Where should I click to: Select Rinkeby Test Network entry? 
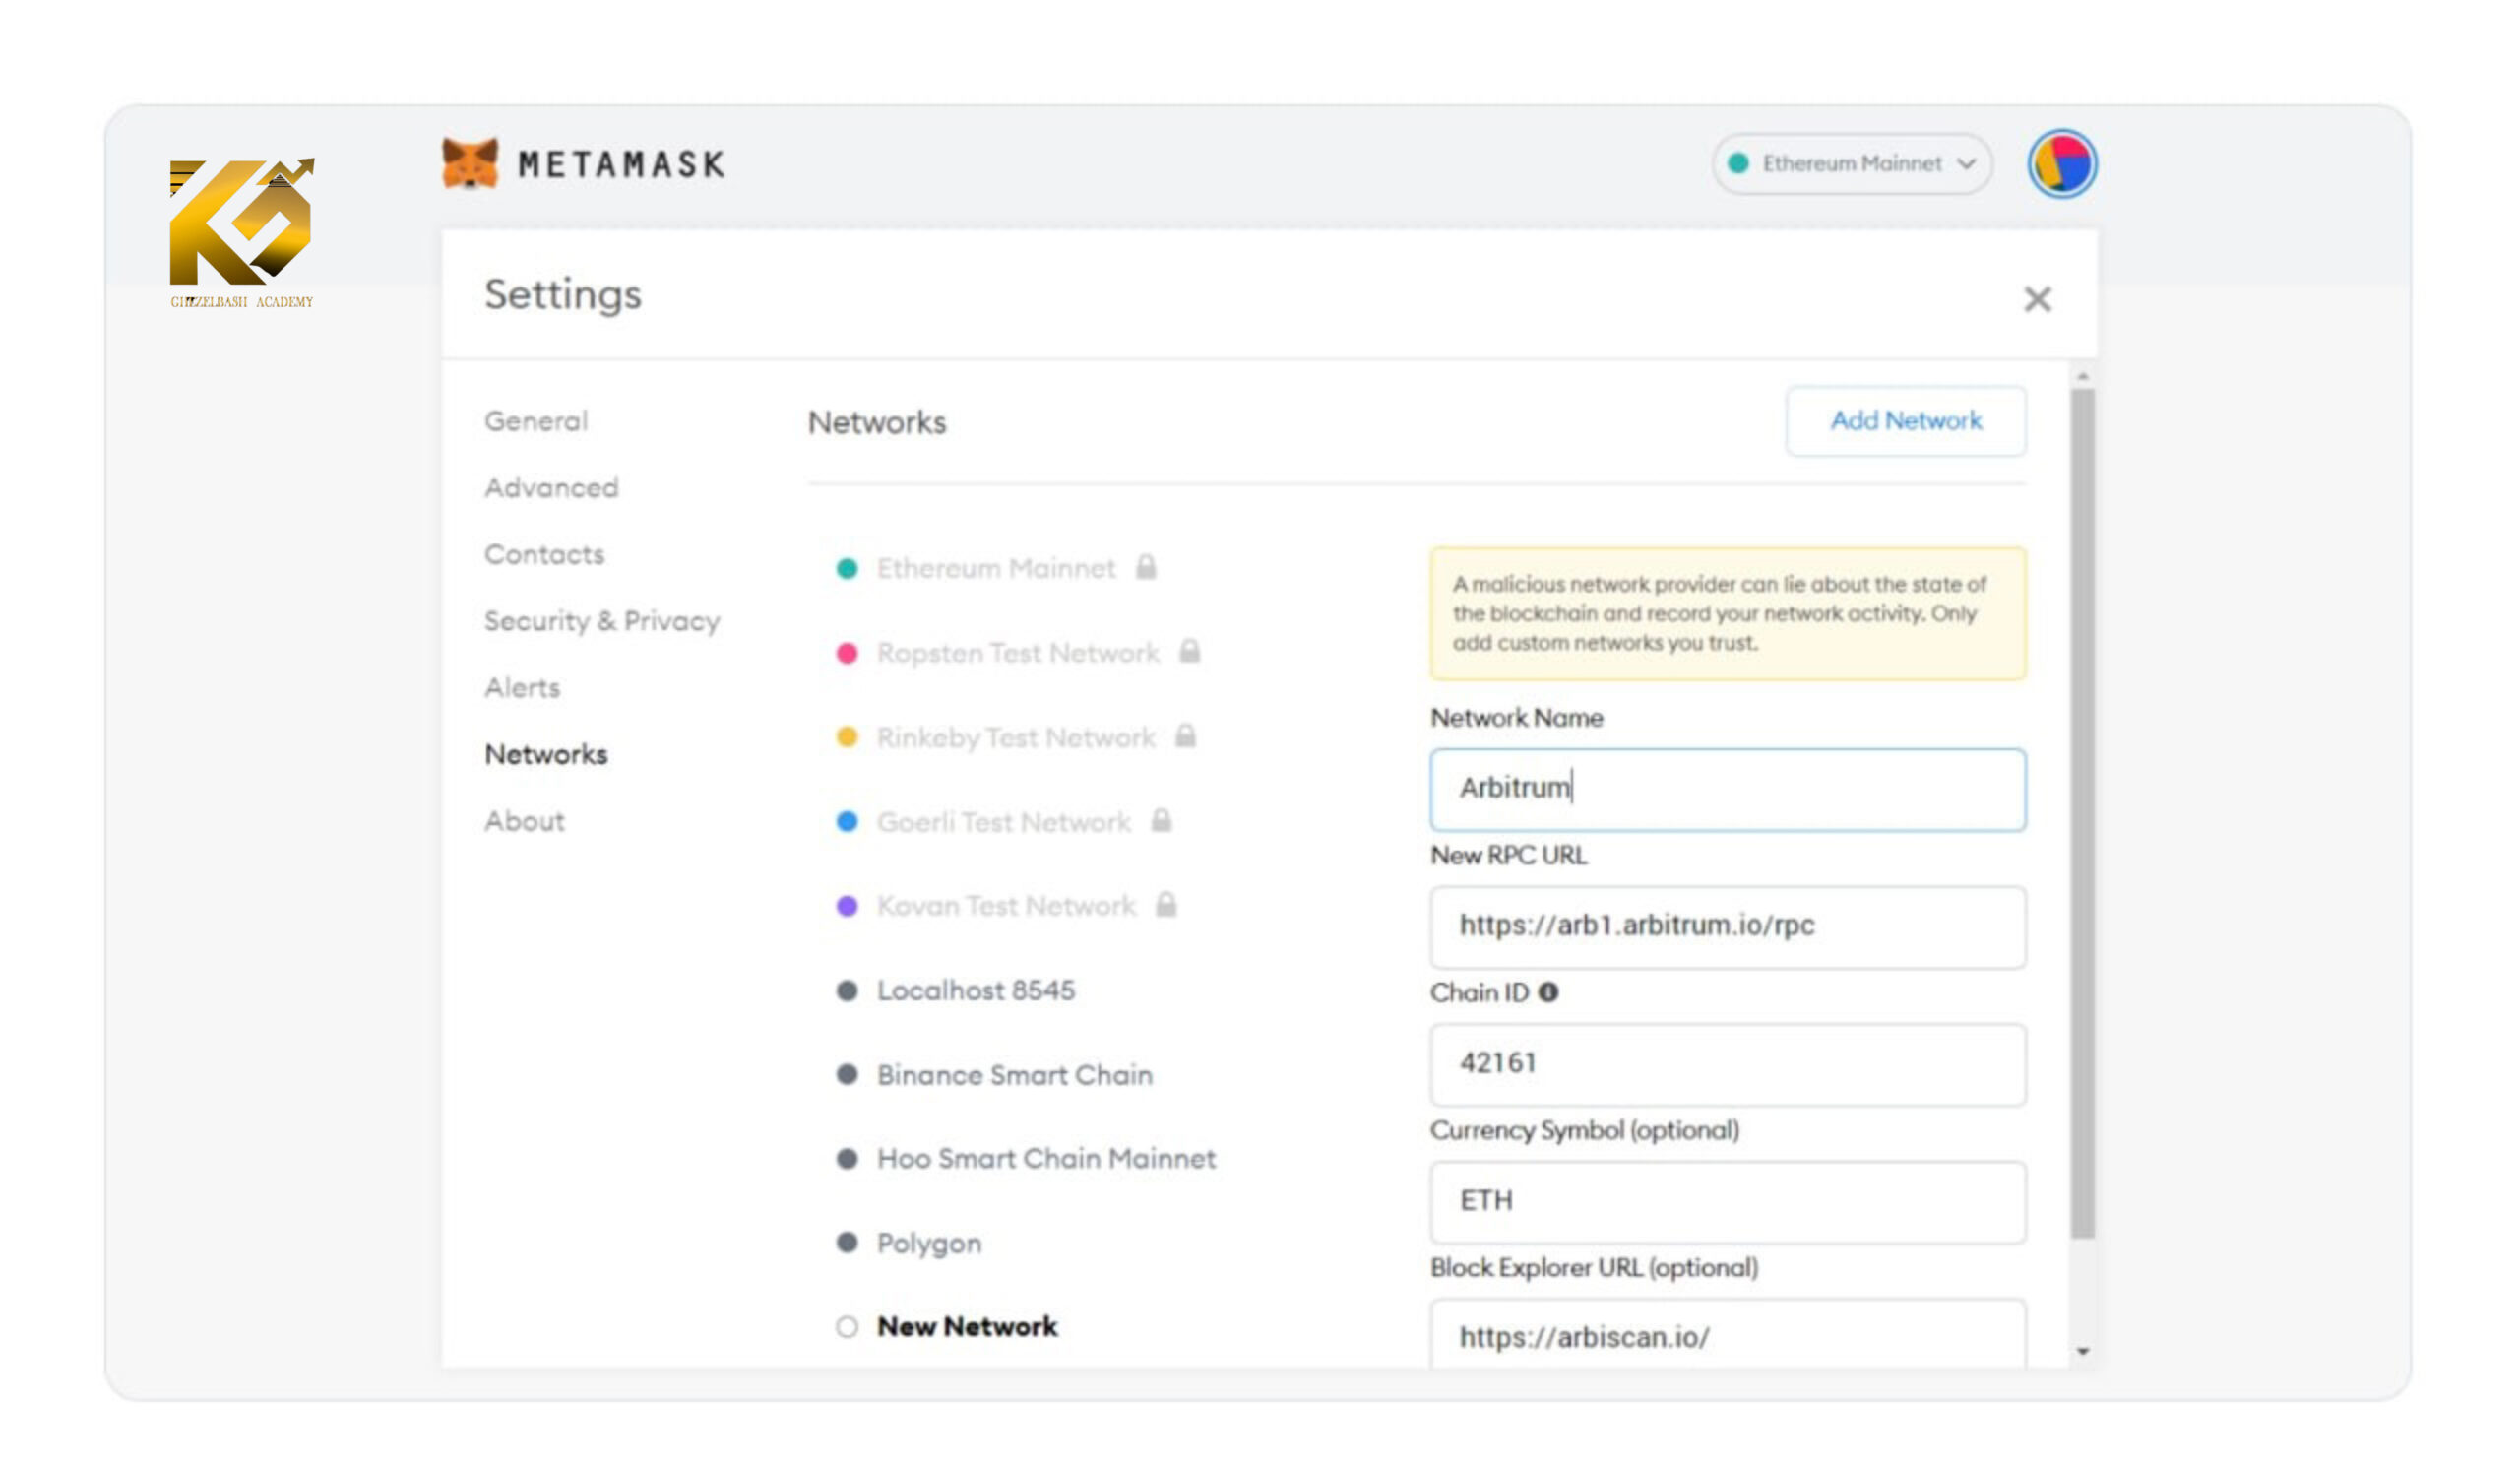click(1016, 737)
